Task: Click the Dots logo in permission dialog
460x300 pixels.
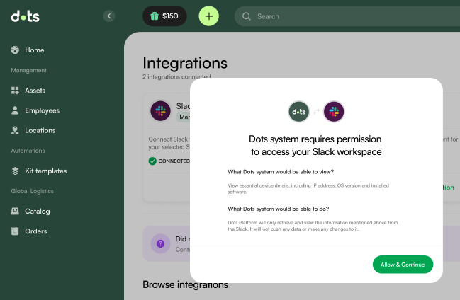Action: click(298, 112)
